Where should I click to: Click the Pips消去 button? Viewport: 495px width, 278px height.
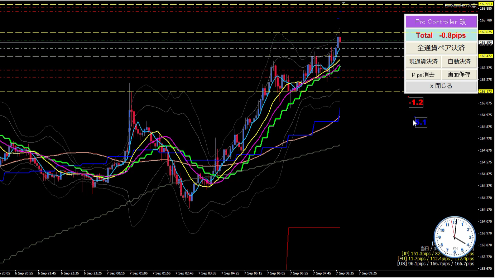pyautogui.click(x=423, y=74)
